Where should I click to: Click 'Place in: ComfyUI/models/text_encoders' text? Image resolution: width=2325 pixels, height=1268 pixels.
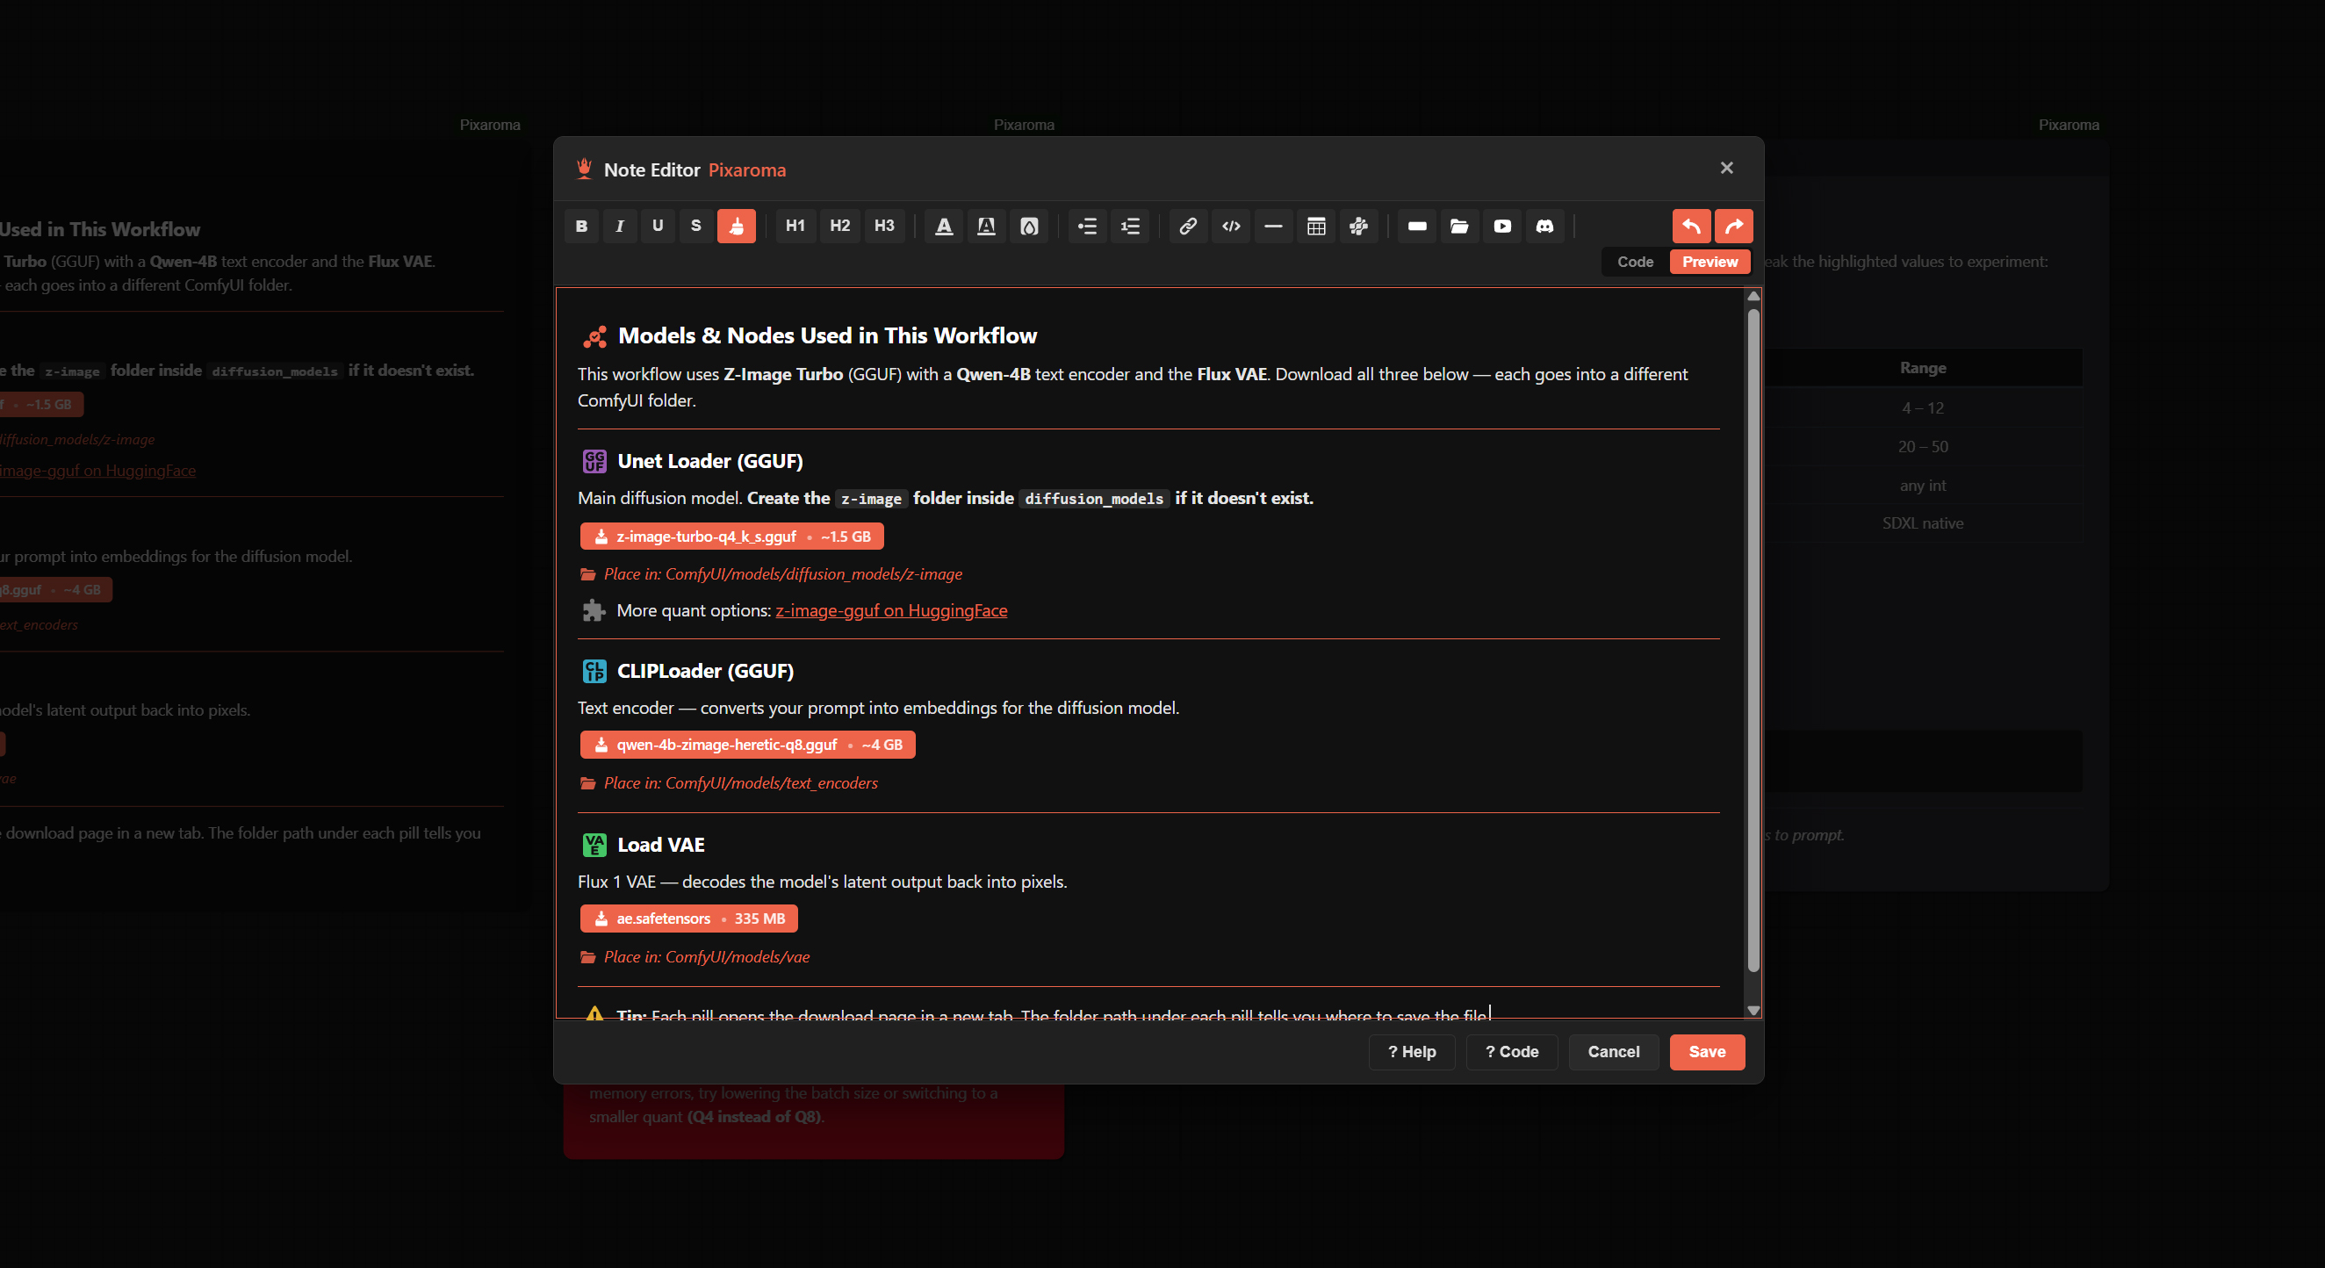click(740, 782)
